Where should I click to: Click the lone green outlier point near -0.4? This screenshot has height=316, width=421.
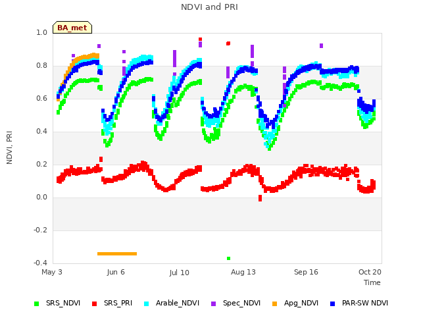[x=228, y=259]
